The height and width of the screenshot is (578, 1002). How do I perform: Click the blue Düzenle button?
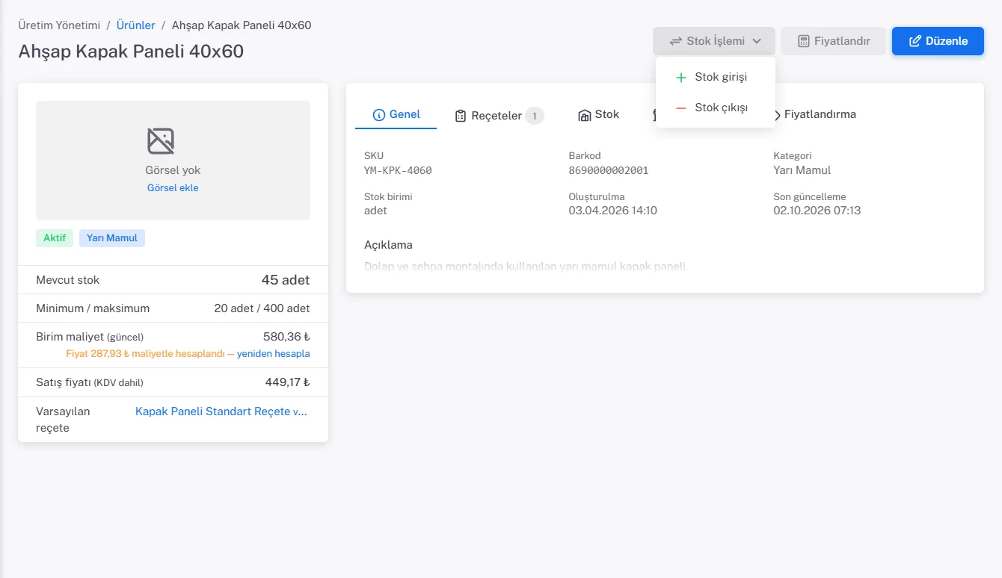tap(938, 41)
